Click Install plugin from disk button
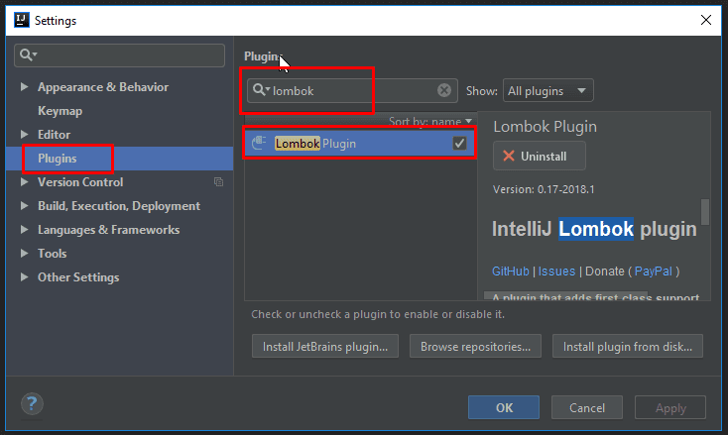This screenshot has width=728, height=435. click(x=628, y=347)
